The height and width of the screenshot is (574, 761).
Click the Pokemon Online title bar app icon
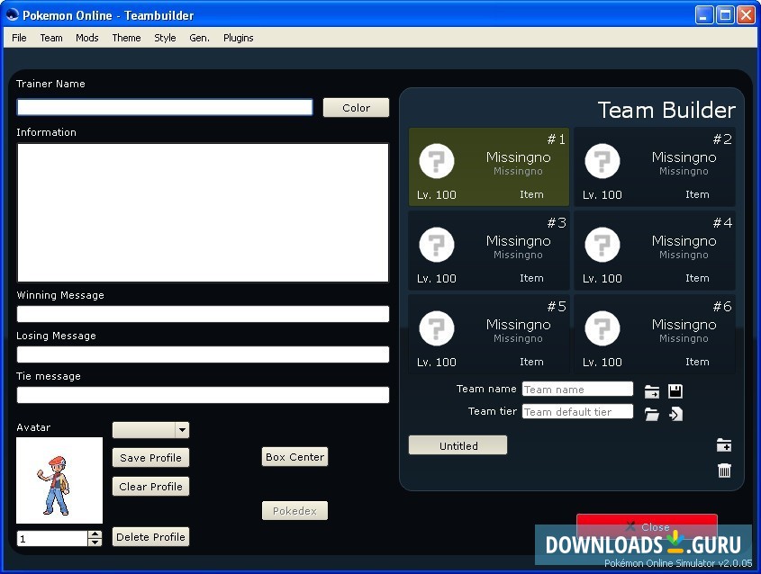pyautogui.click(x=12, y=15)
